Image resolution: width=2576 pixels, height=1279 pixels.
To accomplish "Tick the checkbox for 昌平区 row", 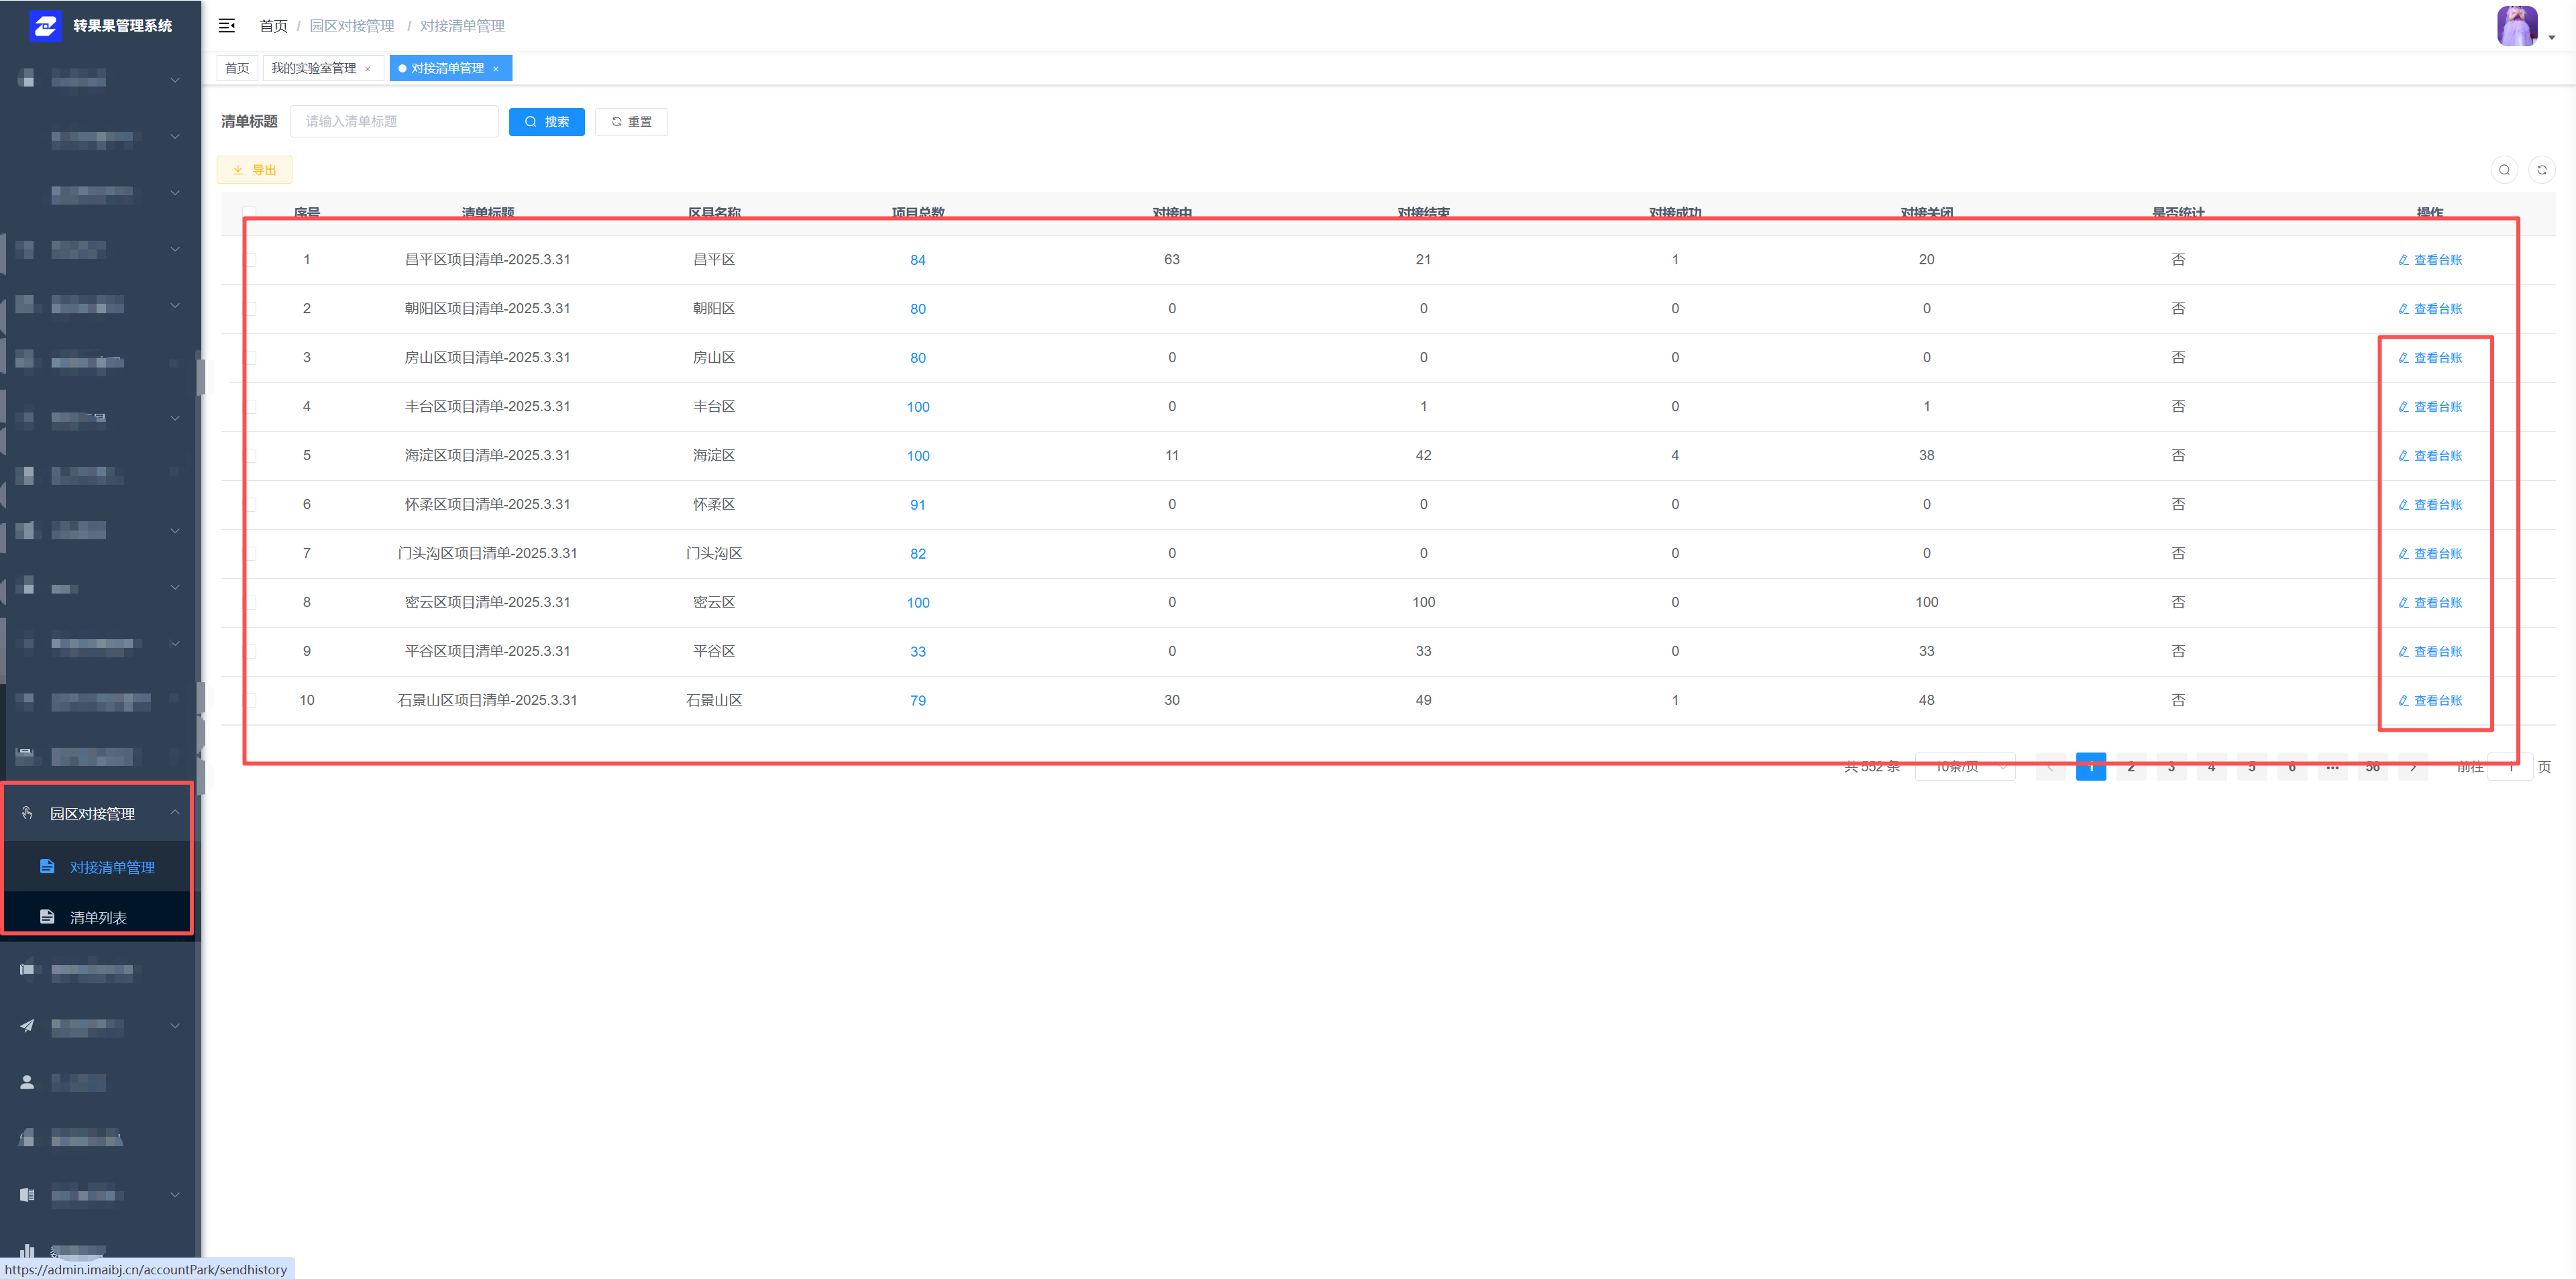I will click(x=251, y=260).
